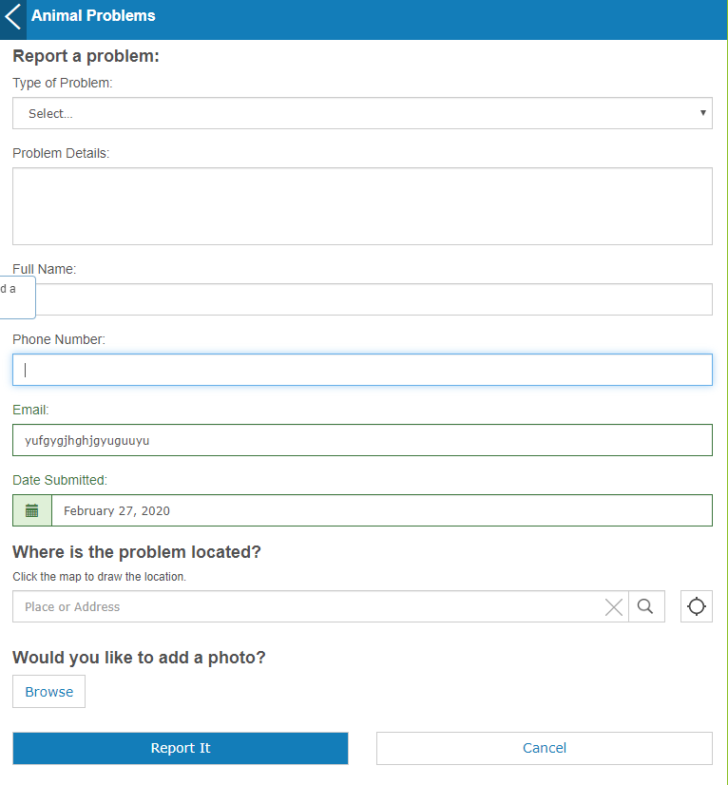Click the Cancel button
728x785 pixels.
[x=544, y=748]
